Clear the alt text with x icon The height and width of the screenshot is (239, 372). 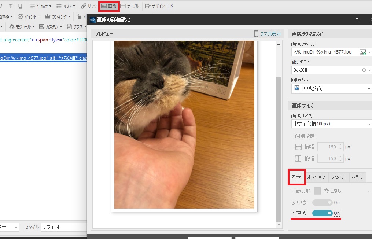tap(364, 70)
